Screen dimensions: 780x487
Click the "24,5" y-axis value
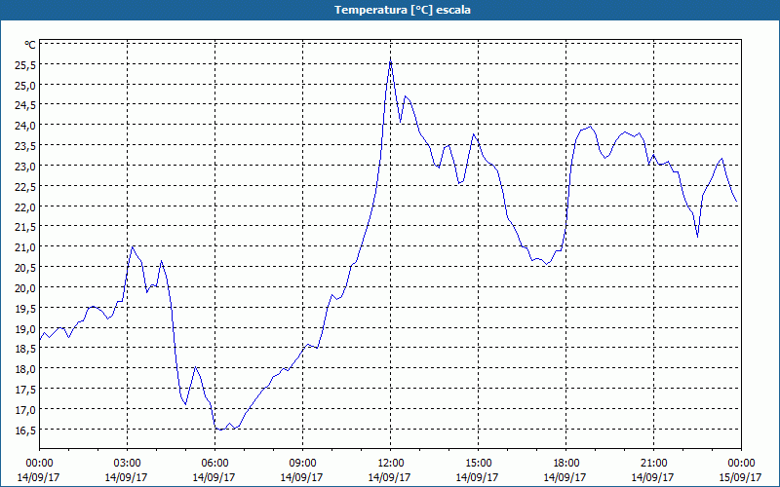[x=25, y=105]
